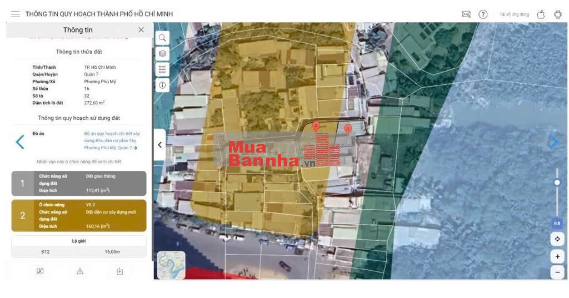Image resolution: width=569 pixels, height=298 pixels.
Task: Show the map legend list
Action: tap(162, 69)
